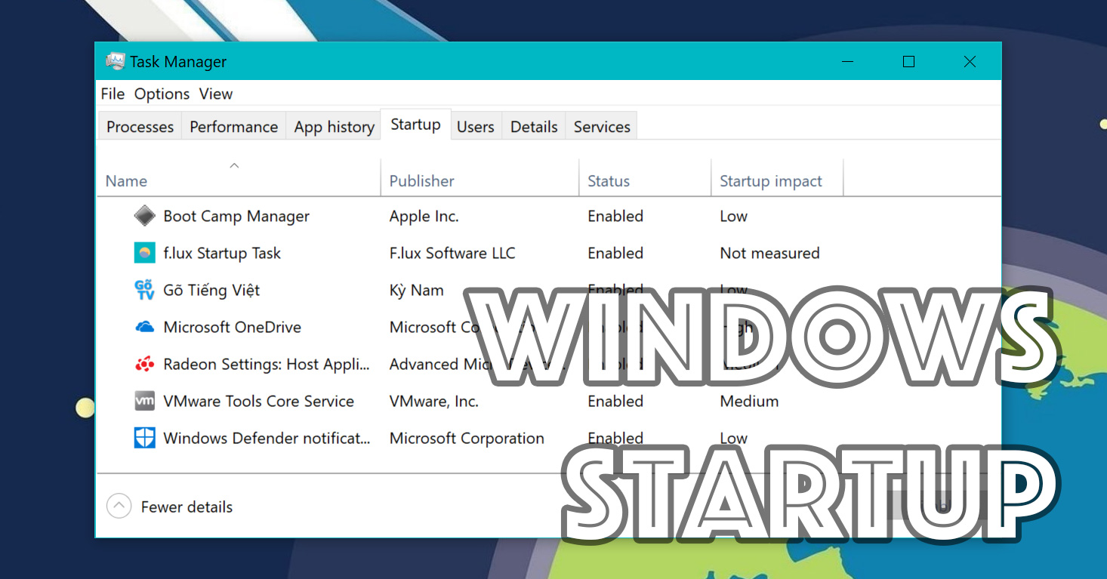The width and height of the screenshot is (1107, 579).
Task: Select the Microsoft OneDrive entry name
Action: (232, 327)
